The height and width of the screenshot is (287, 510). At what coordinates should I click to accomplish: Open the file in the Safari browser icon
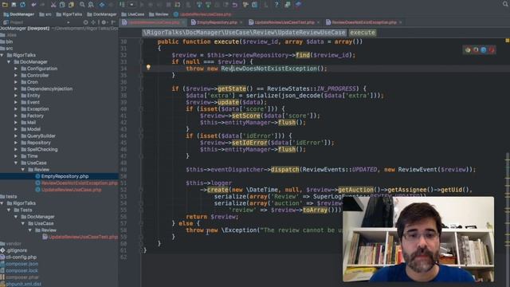click(x=484, y=49)
